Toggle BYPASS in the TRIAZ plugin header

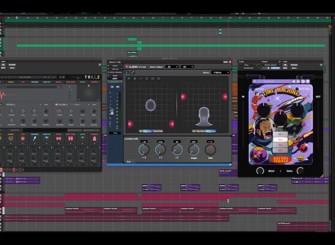[x=12, y=65]
